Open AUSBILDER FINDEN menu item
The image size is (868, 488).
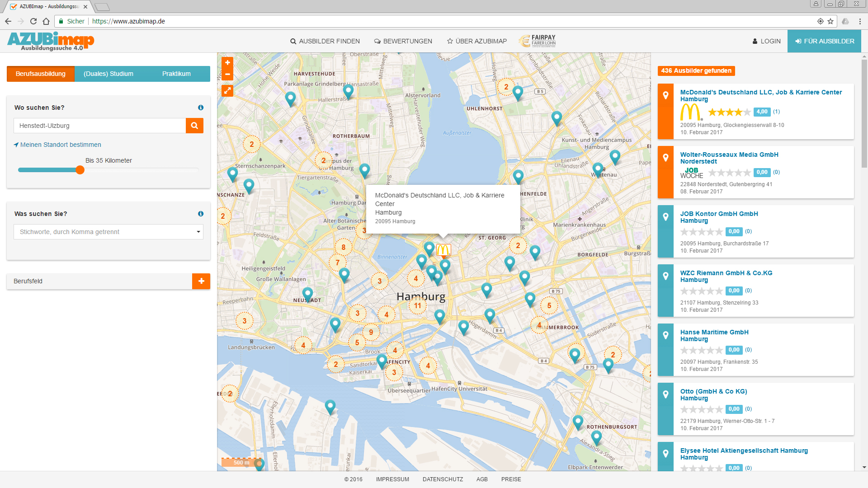[x=325, y=41]
